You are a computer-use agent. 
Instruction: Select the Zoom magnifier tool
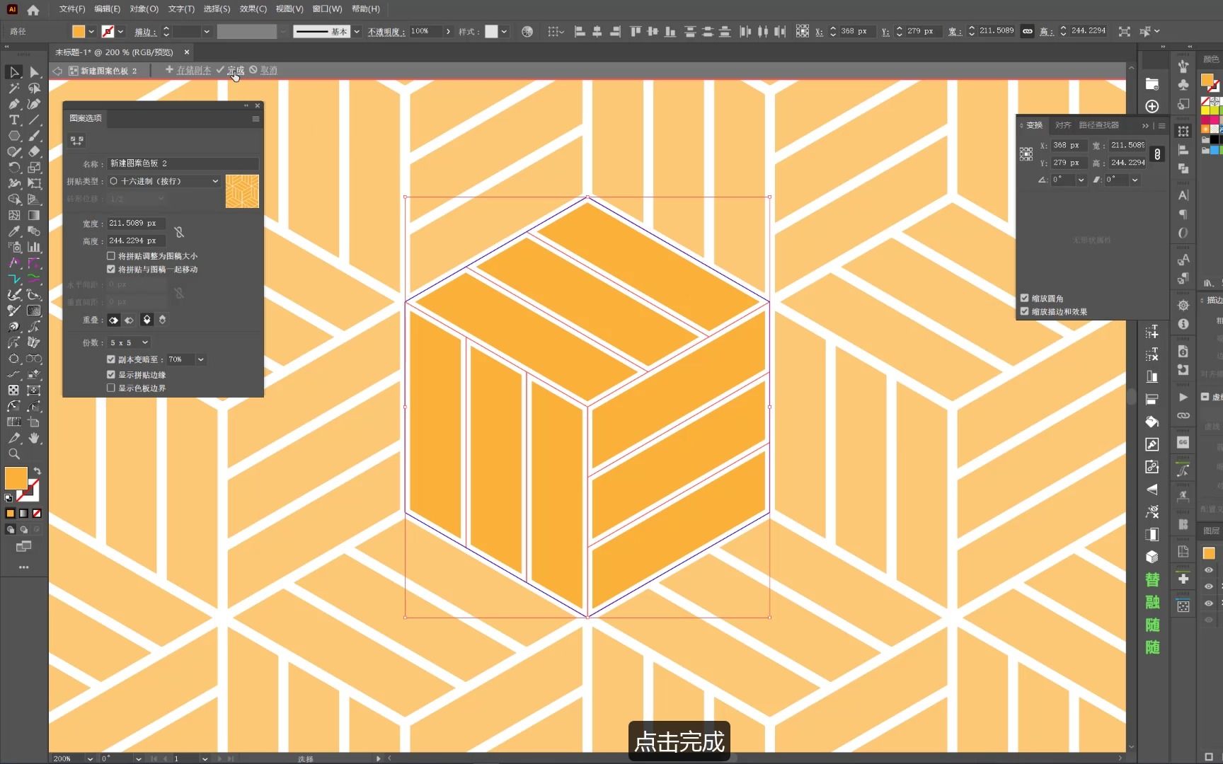click(13, 454)
